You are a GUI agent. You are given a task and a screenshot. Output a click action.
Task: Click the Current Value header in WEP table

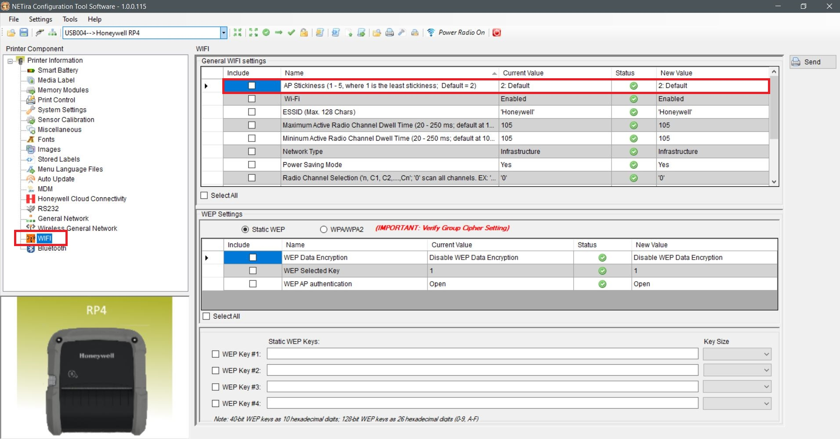coord(500,245)
